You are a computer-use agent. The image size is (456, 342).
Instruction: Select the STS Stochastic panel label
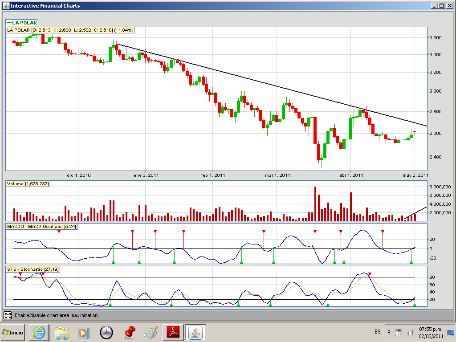coord(33,269)
